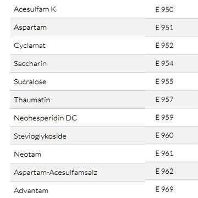Click the E 962 code
Screen dimensions: 198x198
click(x=164, y=171)
